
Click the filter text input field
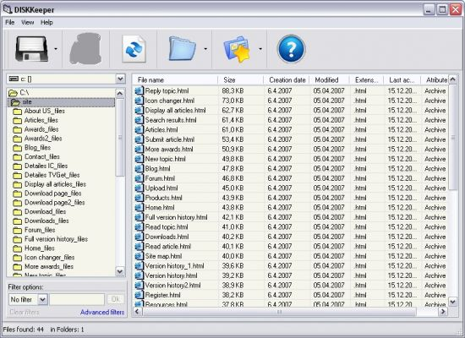[77, 299]
